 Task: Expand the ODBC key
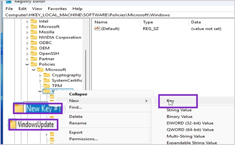[27, 43]
